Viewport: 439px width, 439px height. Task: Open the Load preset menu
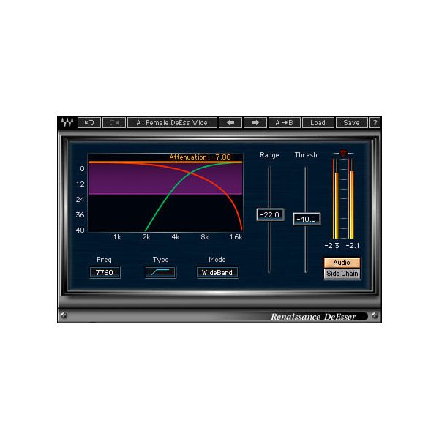[318, 123]
